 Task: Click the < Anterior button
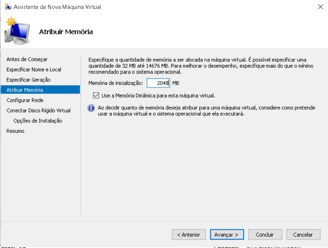tap(189, 235)
